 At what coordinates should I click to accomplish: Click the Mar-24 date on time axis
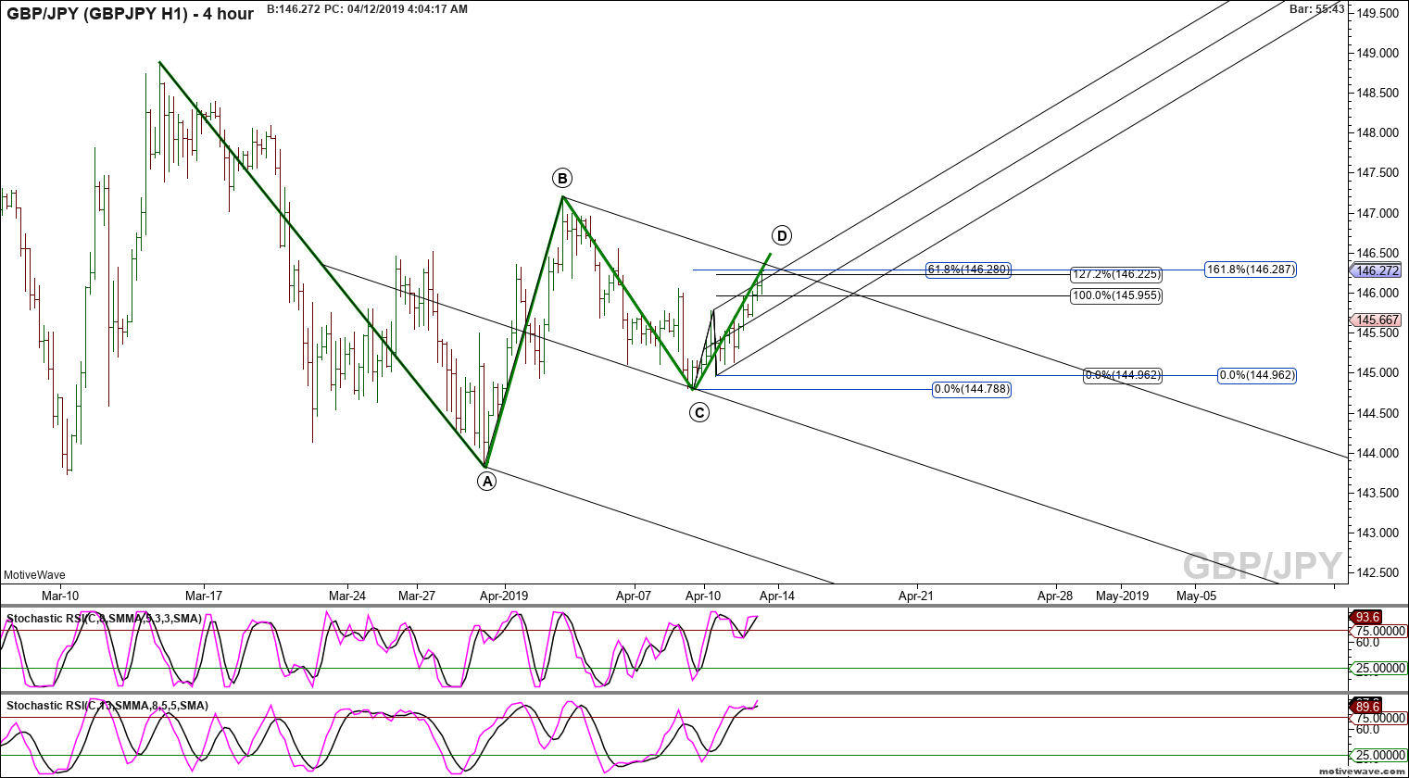[346, 596]
